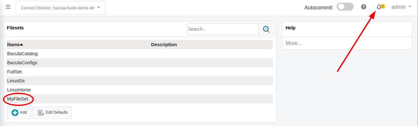Image resolution: width=418 pixels, height=126 pixels.
Task: Open the notifications bell icon
Action: [x=379, y=7]
